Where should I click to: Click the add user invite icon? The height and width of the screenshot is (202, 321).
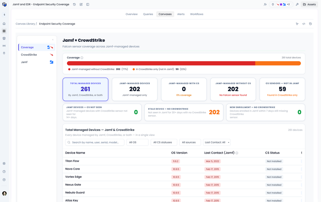[265, 4]
